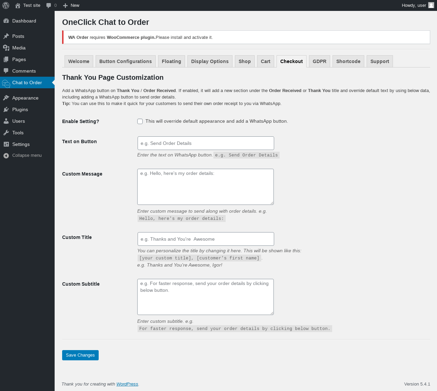Open Settings in the sidebar

pyautogui.click(x=27, y=144)
